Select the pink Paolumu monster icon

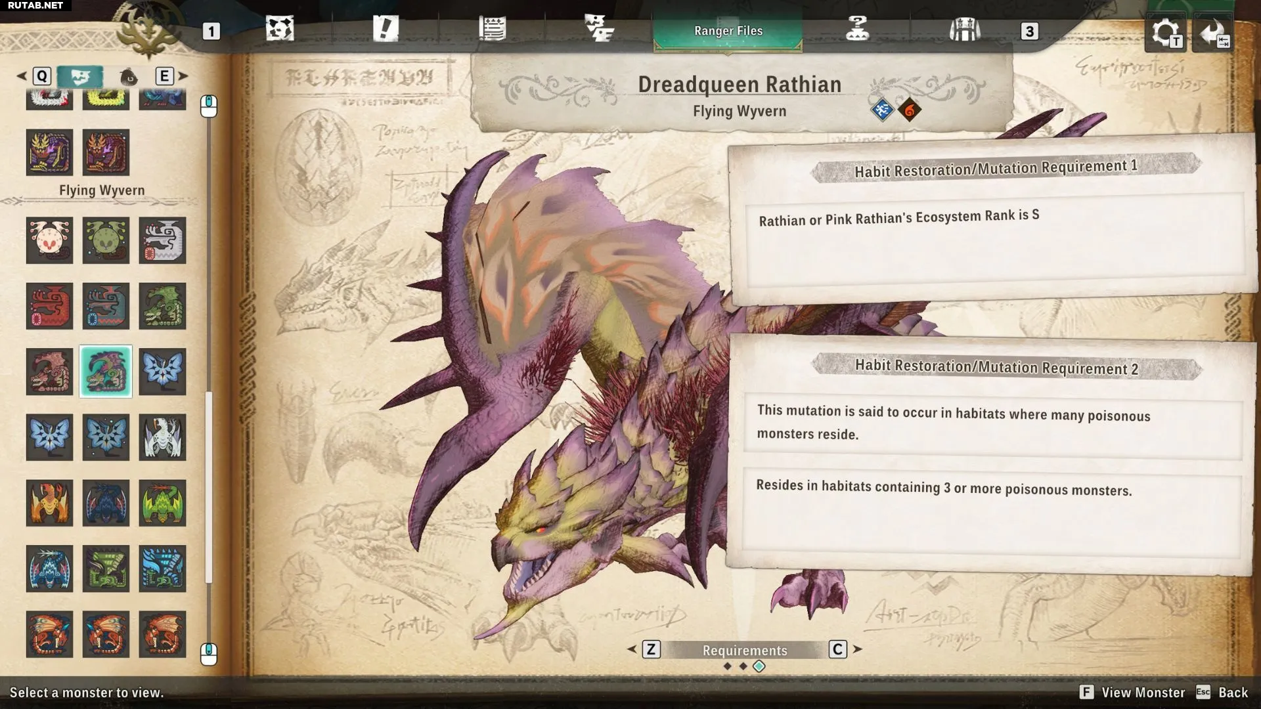pyautogui.click(x=49, y=240)
